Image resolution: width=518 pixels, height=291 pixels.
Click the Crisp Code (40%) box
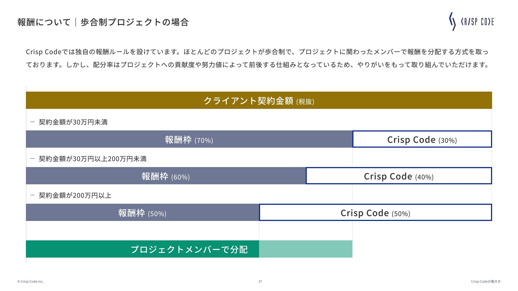point(398,176)
